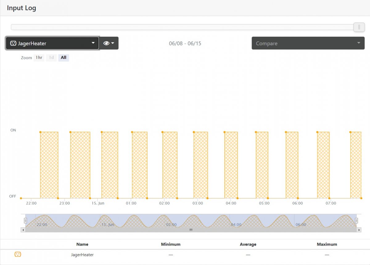The width and height of the screenshot is (370, 265).
Task: Toggle the eye visibility button
Action: point(106,43)
